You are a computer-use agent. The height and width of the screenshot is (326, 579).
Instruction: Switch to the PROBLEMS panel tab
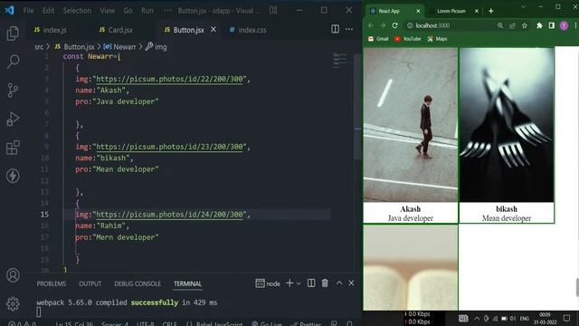click(52, 283)
